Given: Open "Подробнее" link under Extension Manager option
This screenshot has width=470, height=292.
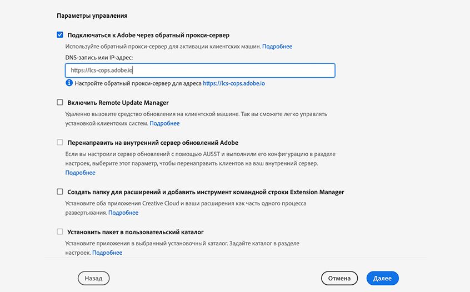Looking at the screenshot, I should tap(123, 213).
